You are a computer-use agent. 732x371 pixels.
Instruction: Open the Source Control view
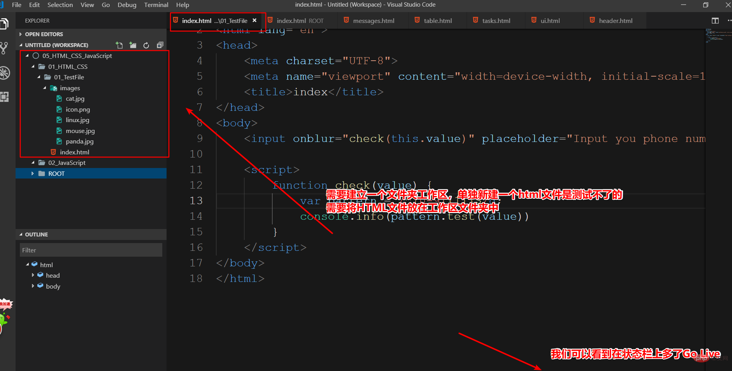(x=4, y=48)
